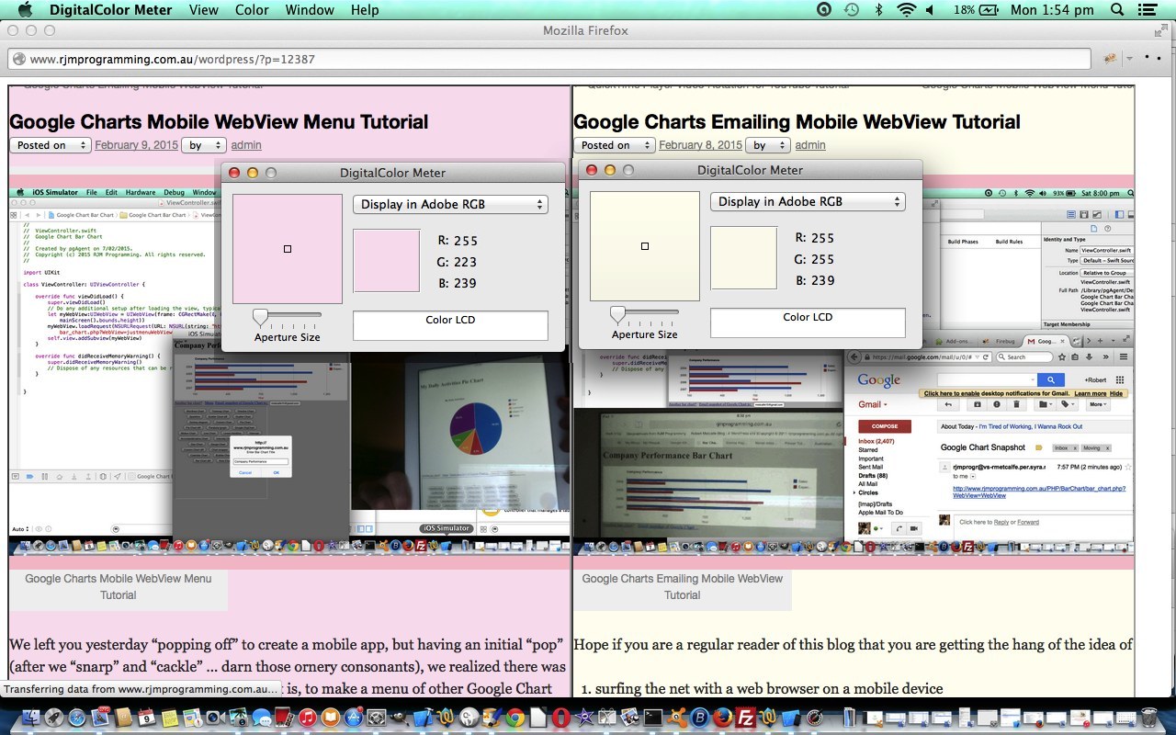Follow 'February 9, 2015' date link
Image resolution: width=1176 pixels, height=735 pixels.
pyautogui.click(x=136, y=145)
